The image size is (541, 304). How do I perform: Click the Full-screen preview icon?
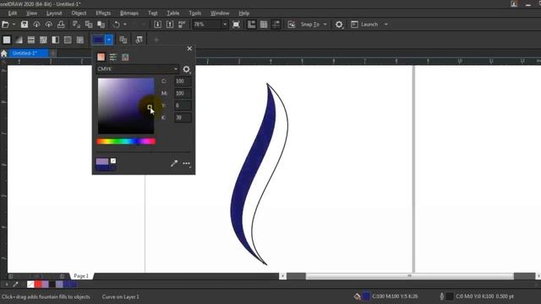click(x=237, y=24)
